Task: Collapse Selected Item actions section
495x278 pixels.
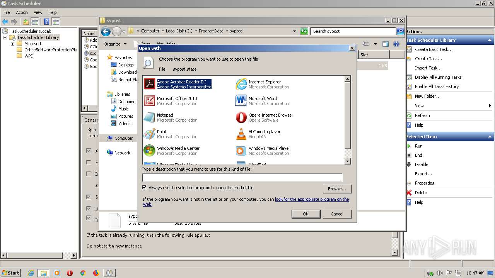Action: tap(490, 137)
